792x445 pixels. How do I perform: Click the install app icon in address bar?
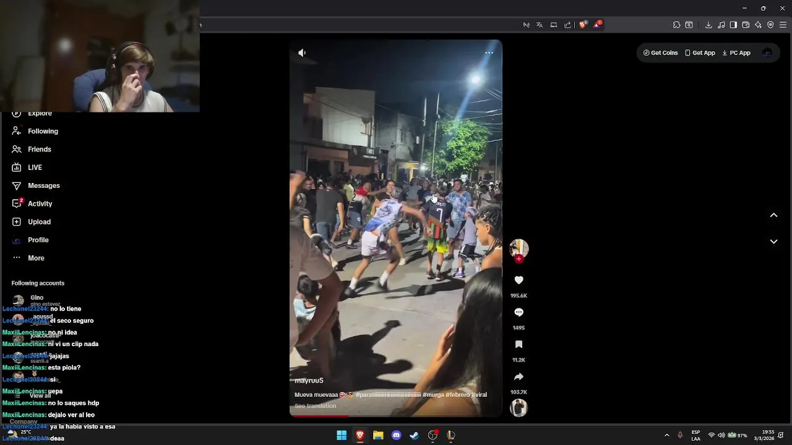click(554, 25)
